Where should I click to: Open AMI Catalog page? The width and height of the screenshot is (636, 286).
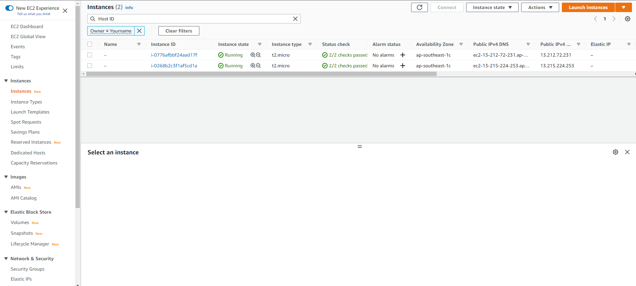[23, 198]
